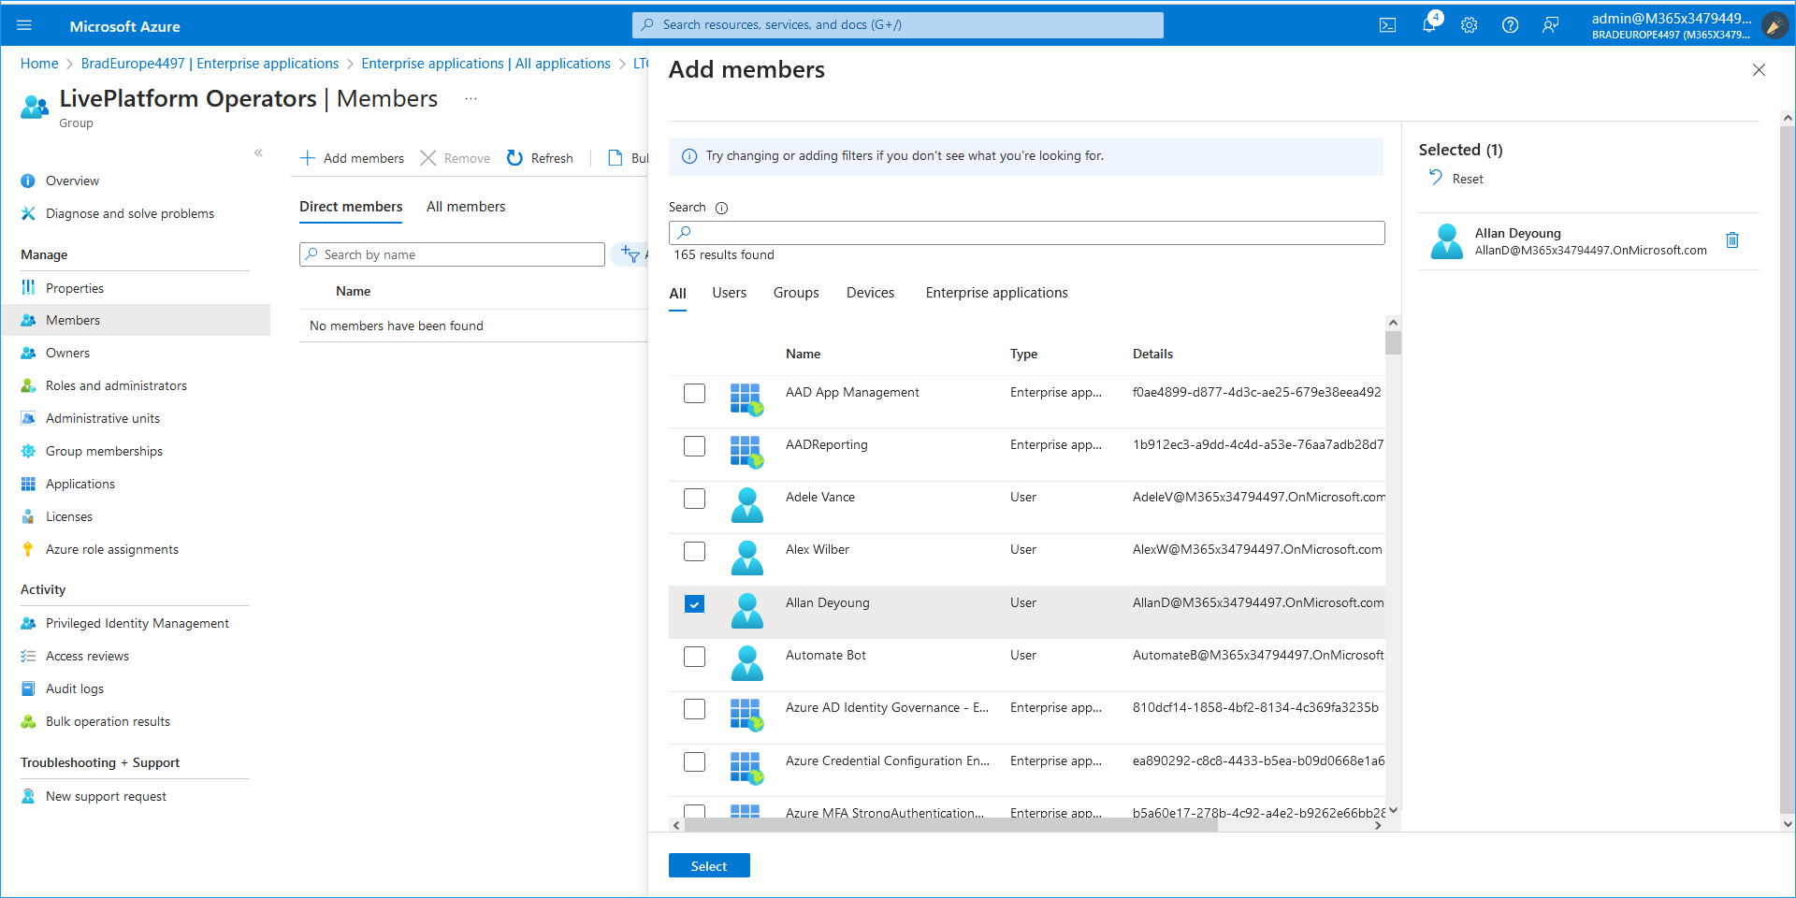
Task: Click the horizontal scrollbar thumb of results
Action: coord(950,825)
